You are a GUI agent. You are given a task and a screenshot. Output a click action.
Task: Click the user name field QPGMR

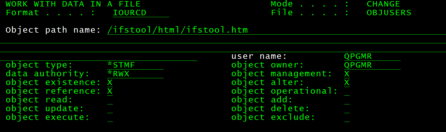tap(372, 57)
